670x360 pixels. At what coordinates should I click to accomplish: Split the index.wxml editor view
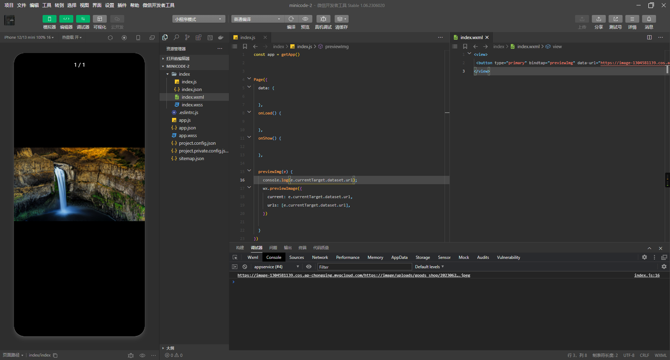point(649,37)
